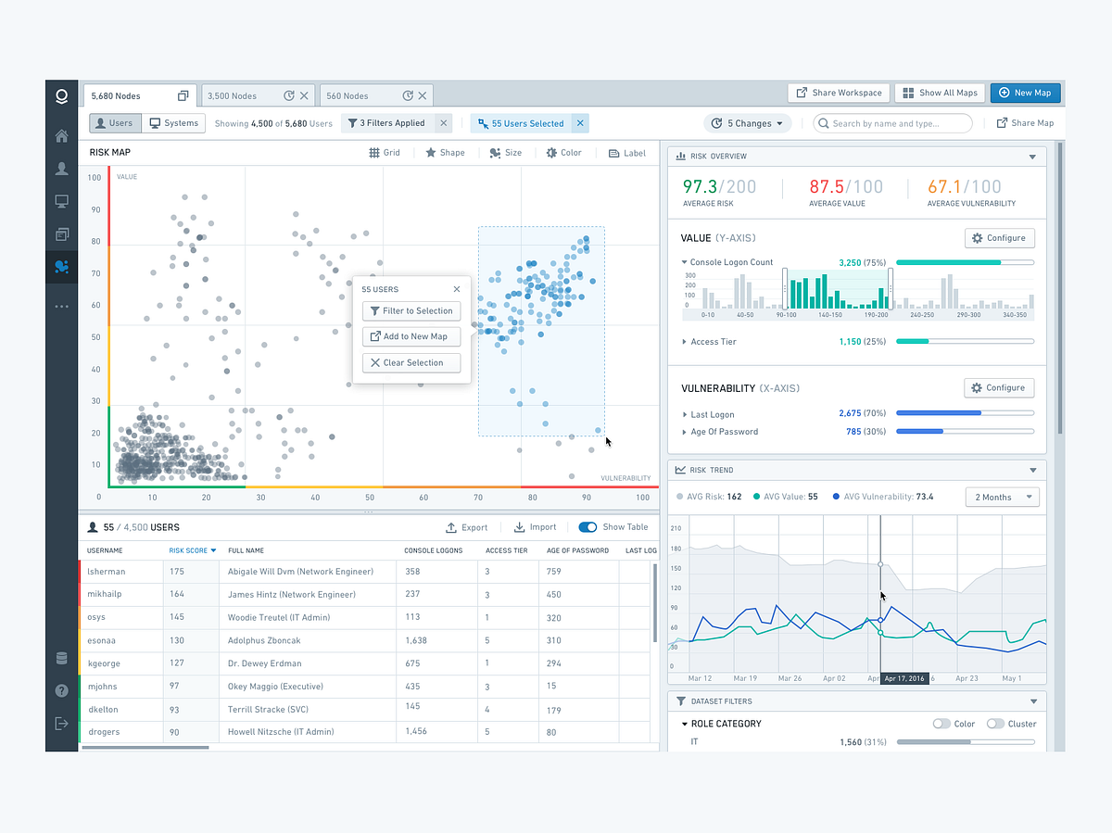Create a New Map
The image size is (1112, 833).
coord(1026,93)
